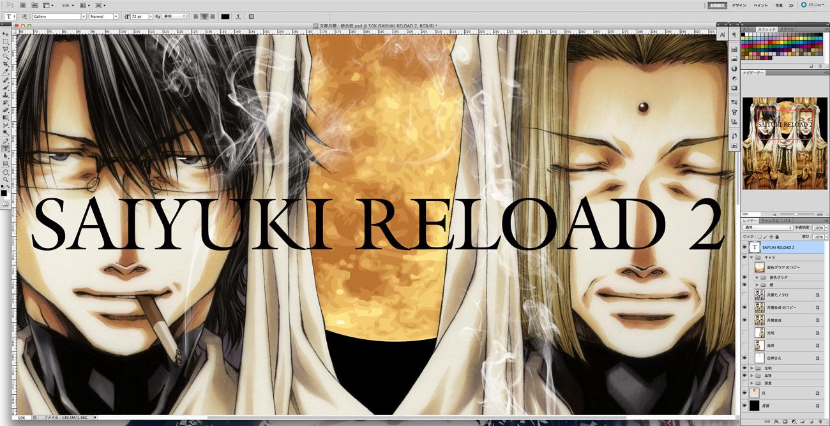Select the Horizontal Type tool
Viewport: 830px width, 426px height.
click(x=5, y=148)
